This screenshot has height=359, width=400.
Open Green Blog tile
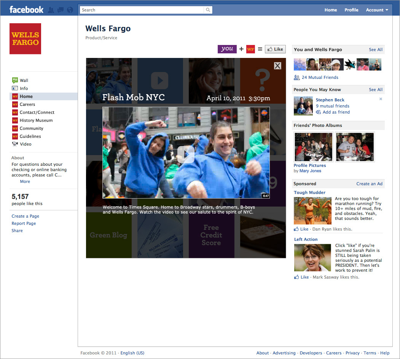(x=109, y=235)
